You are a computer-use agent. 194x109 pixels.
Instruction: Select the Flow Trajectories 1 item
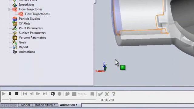pos(38,14)
